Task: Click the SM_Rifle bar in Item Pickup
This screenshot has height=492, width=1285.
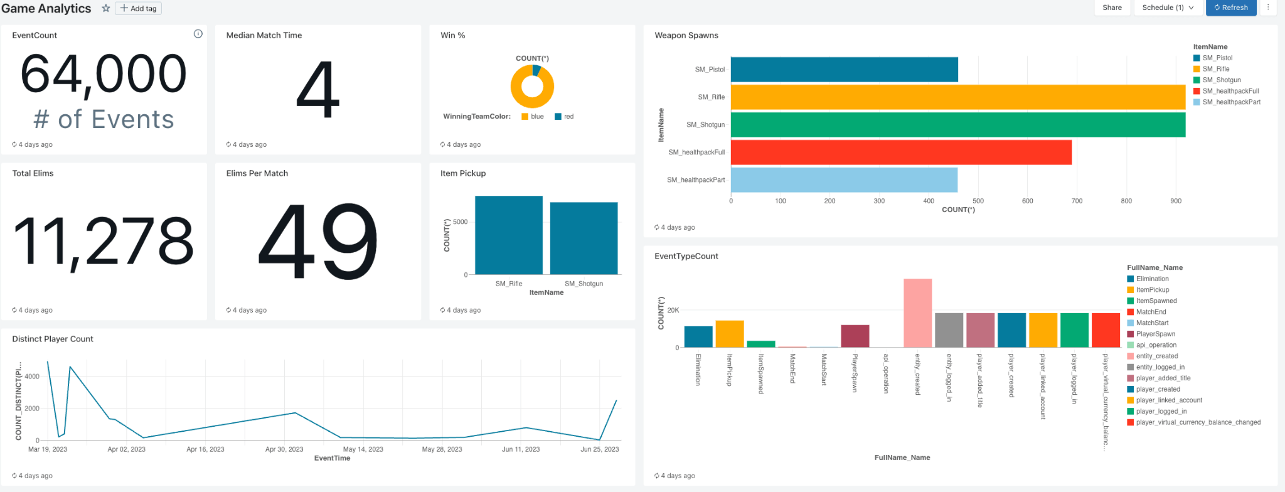Action: [509, 235]
